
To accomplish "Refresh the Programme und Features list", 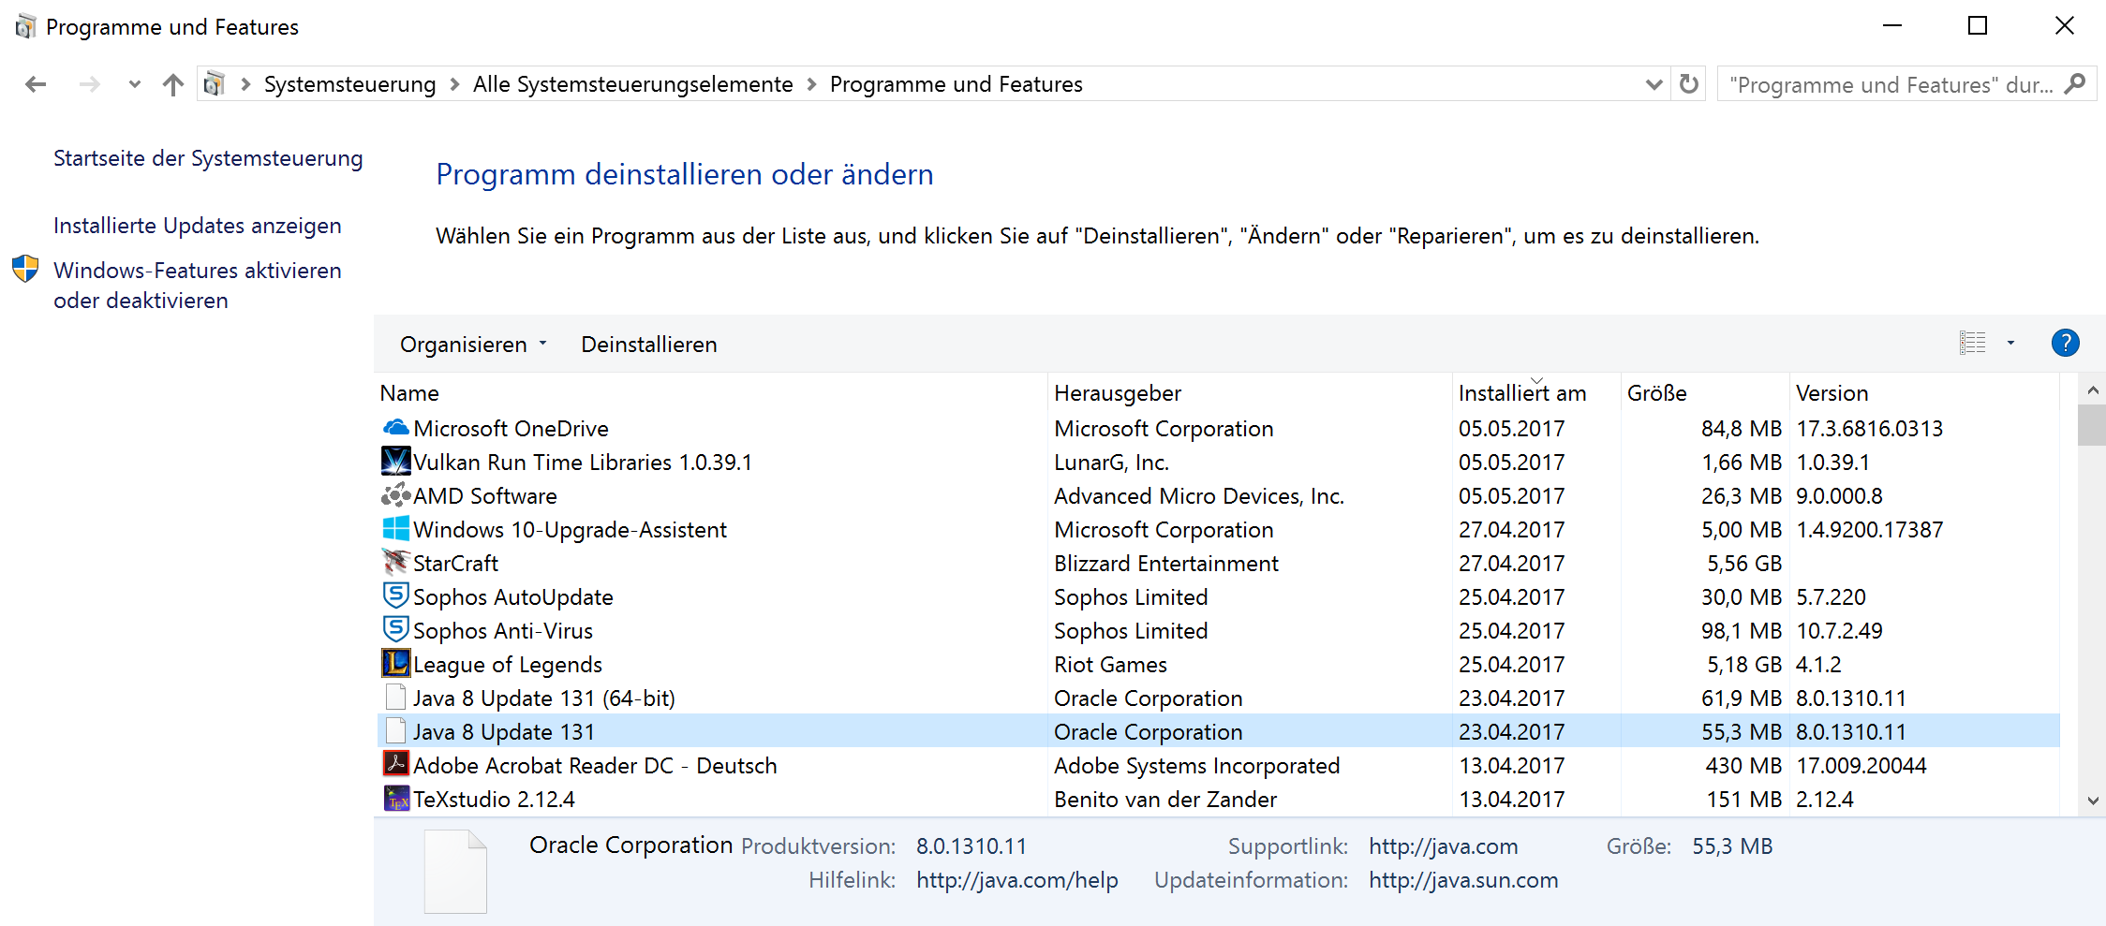I will [x=1689, y=84].
